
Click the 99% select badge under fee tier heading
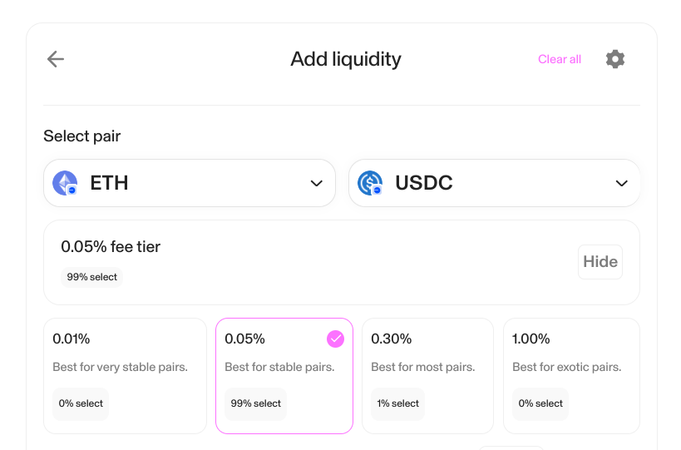(x=92, y=277)
